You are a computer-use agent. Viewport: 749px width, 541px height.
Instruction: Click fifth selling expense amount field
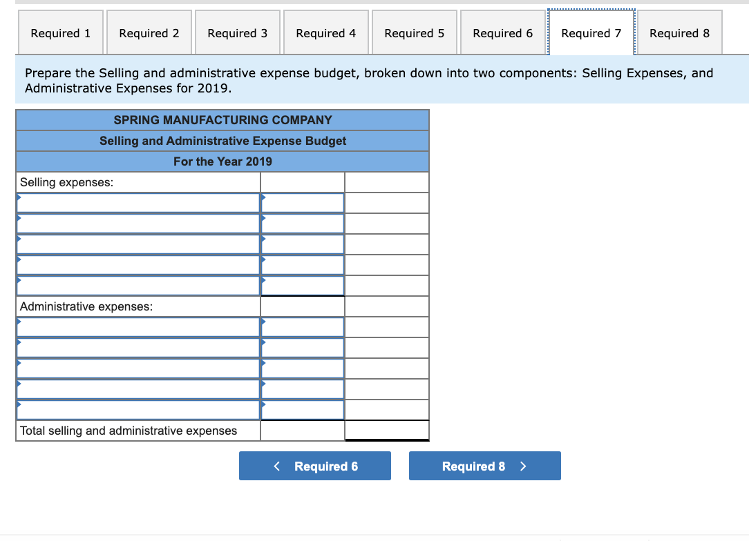click(x=303, y=286)
